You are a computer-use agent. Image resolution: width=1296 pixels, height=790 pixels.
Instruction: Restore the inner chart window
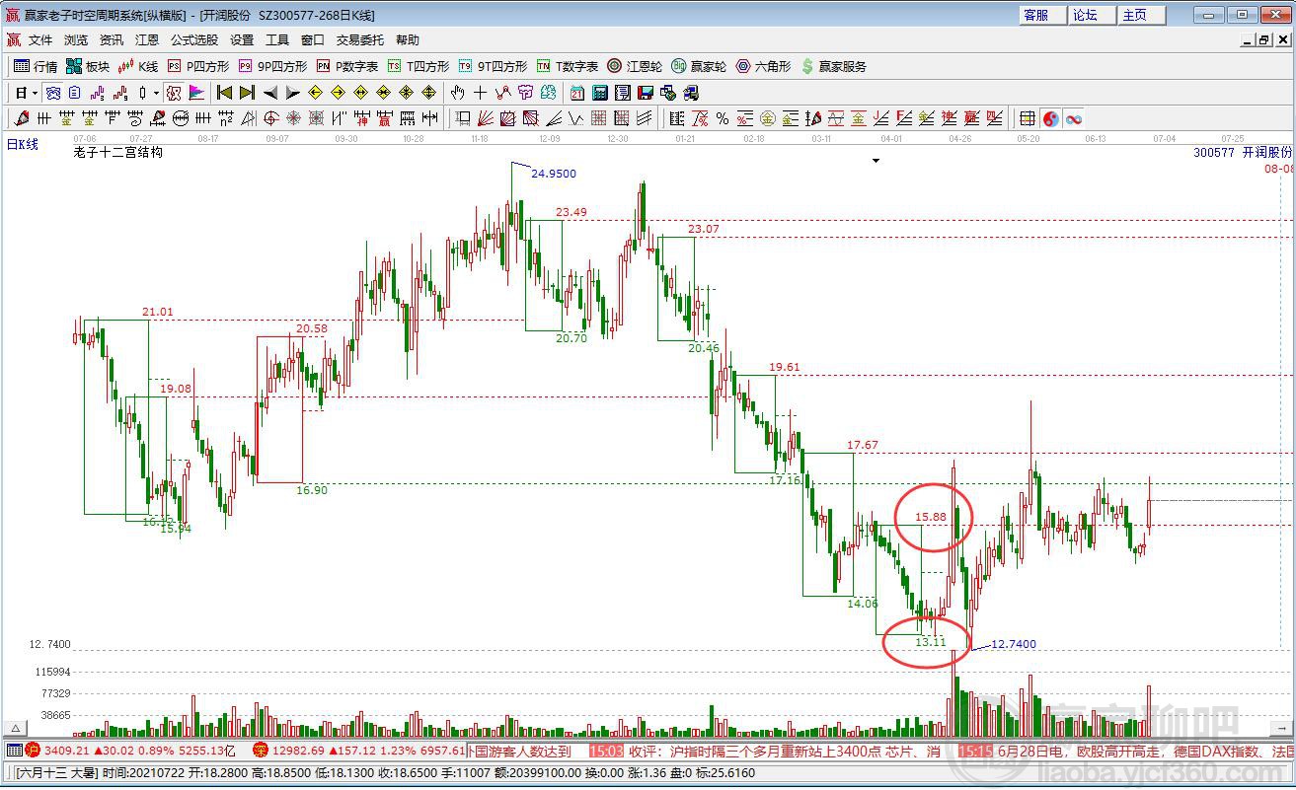pos(1262,40)
